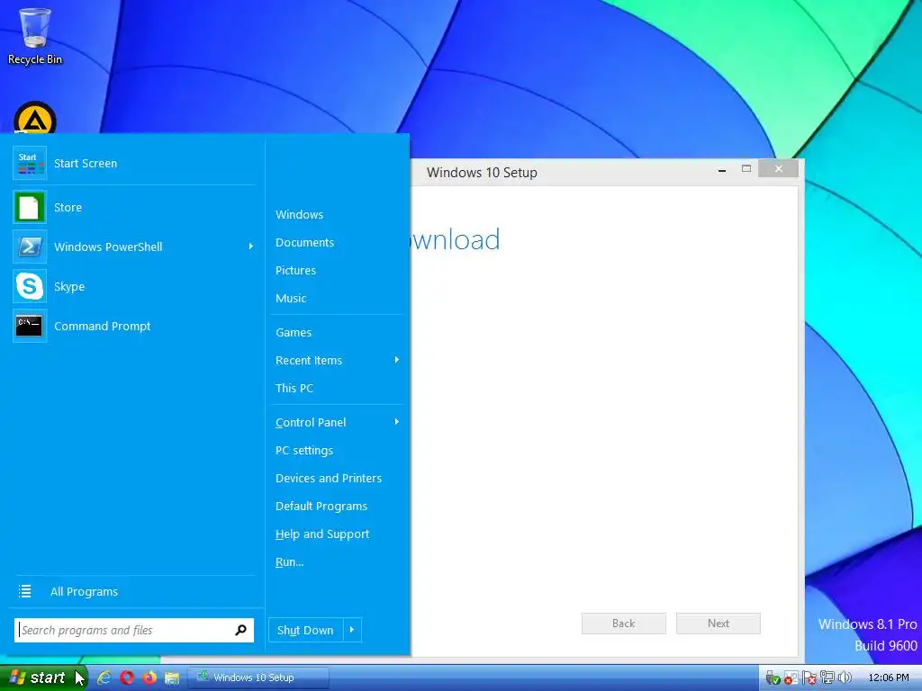Screen dimensions: 922x691
Task: Open file explorer icon in quick launch
Action: (172, 678)
